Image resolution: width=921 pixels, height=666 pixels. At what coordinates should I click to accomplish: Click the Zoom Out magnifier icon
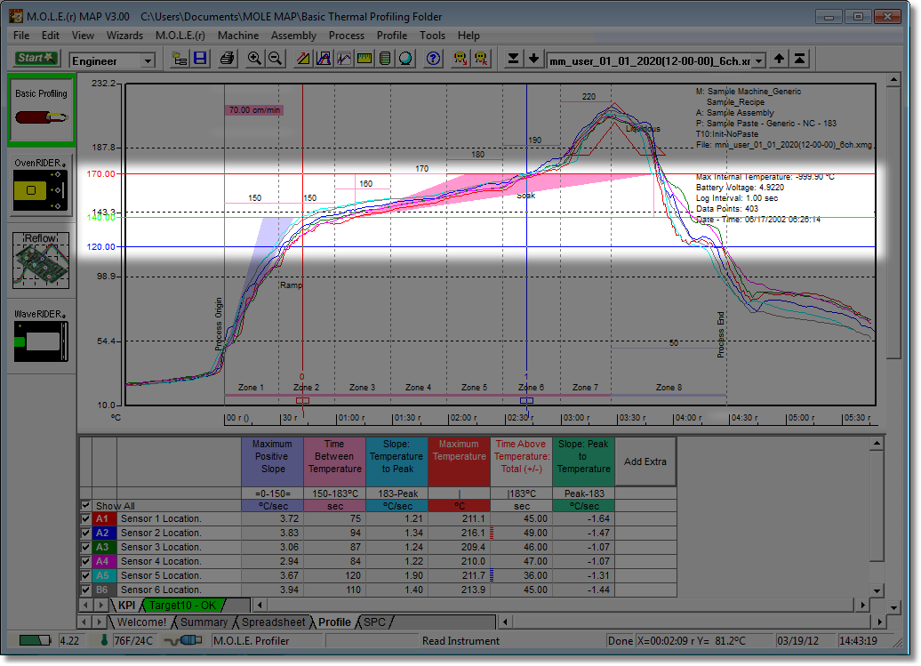point(275,59)
